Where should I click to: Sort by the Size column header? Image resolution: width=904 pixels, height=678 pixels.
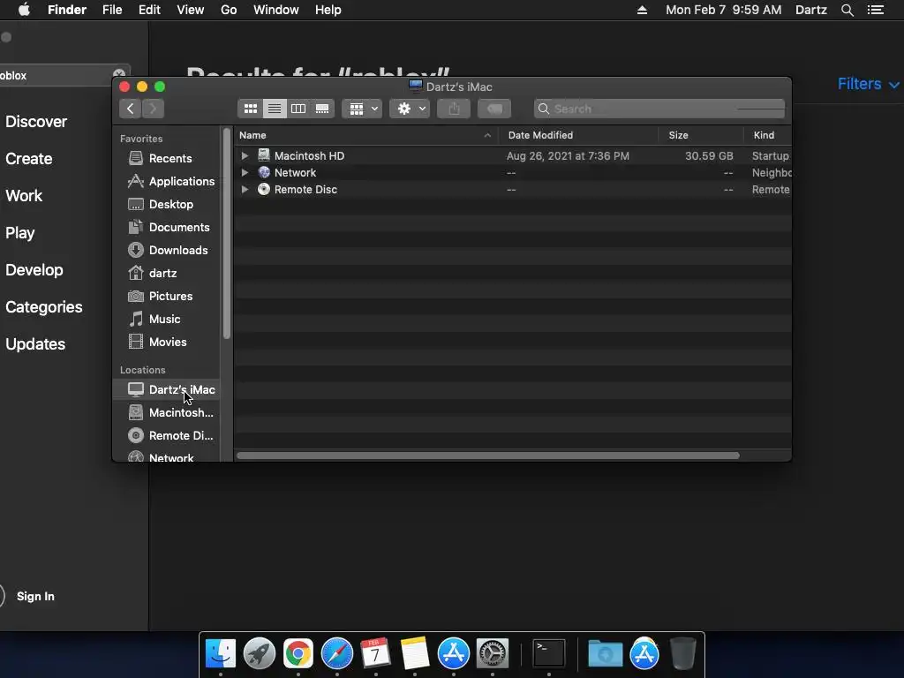[701, 135]
